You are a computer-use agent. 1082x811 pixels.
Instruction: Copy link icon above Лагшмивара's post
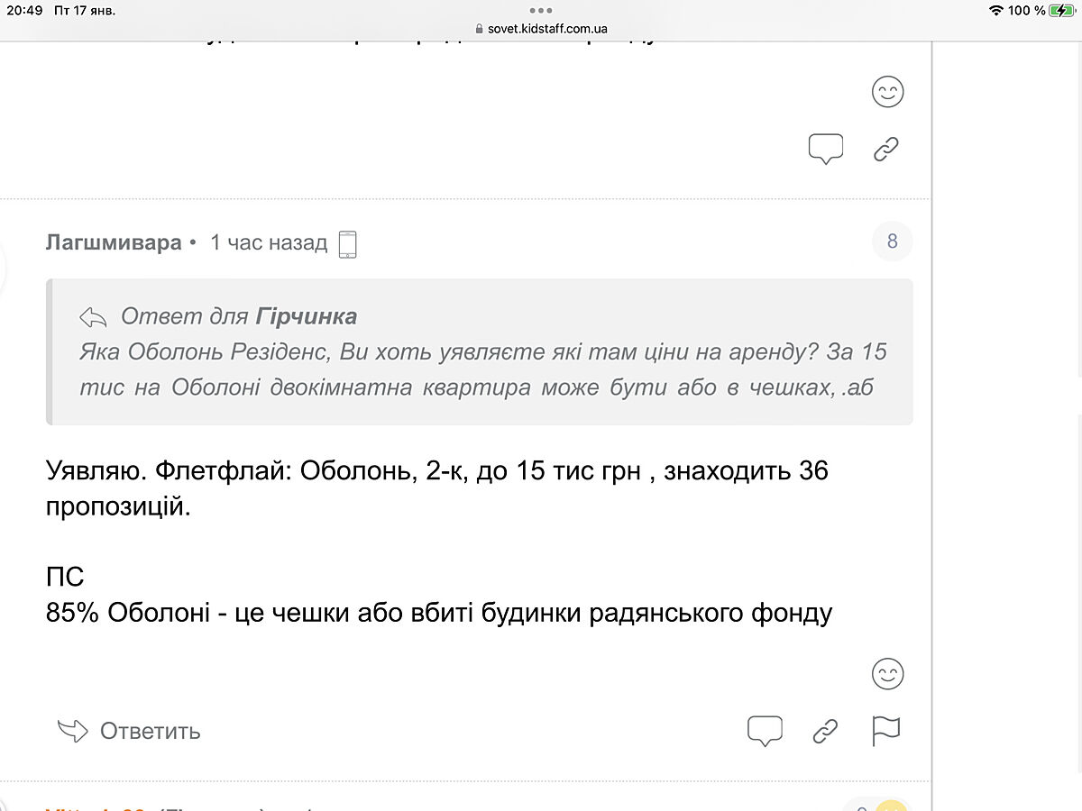tap(886, 149)
